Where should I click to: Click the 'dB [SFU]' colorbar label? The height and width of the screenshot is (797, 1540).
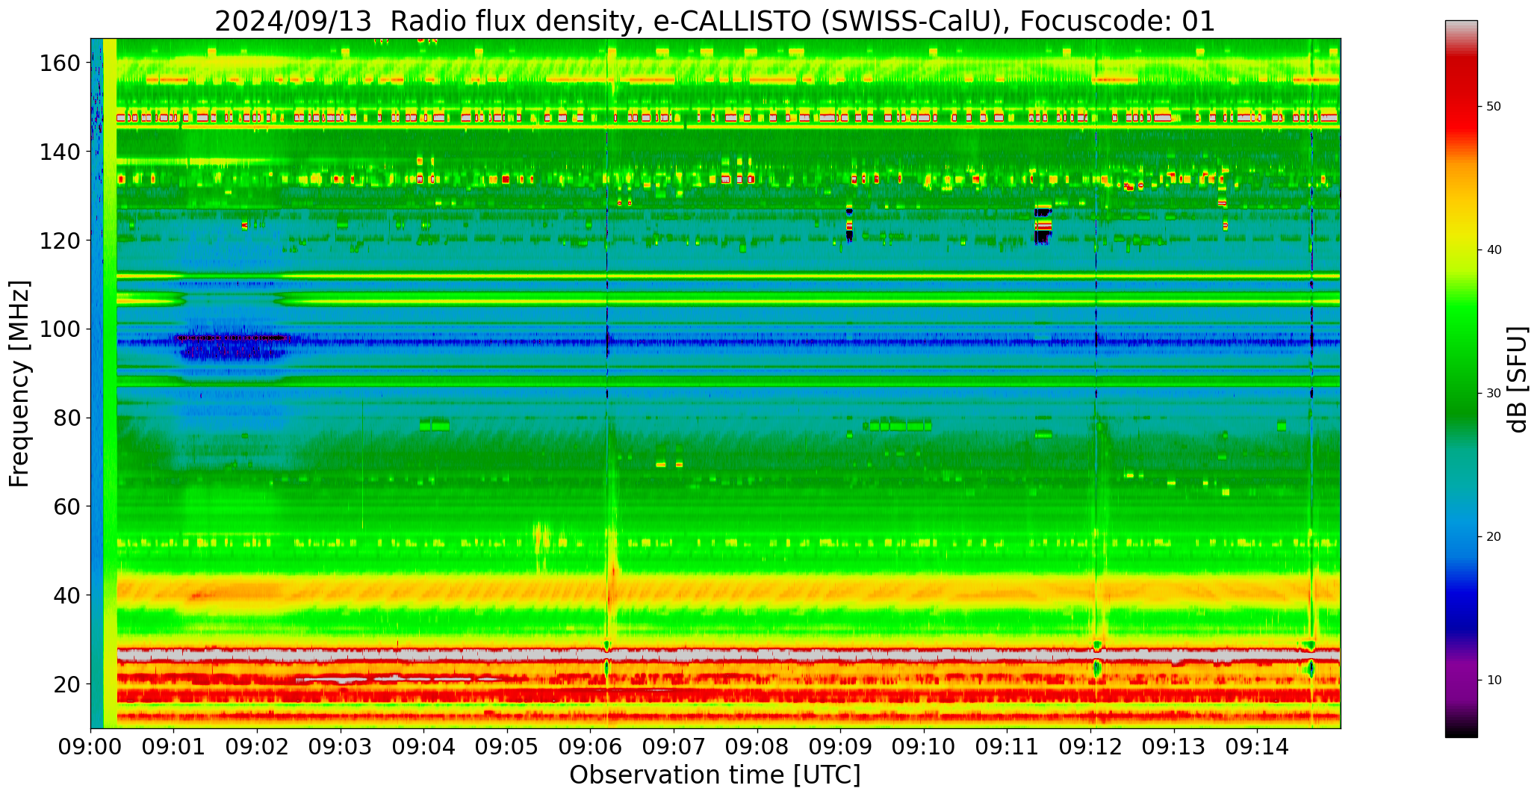coord(1517,379)
